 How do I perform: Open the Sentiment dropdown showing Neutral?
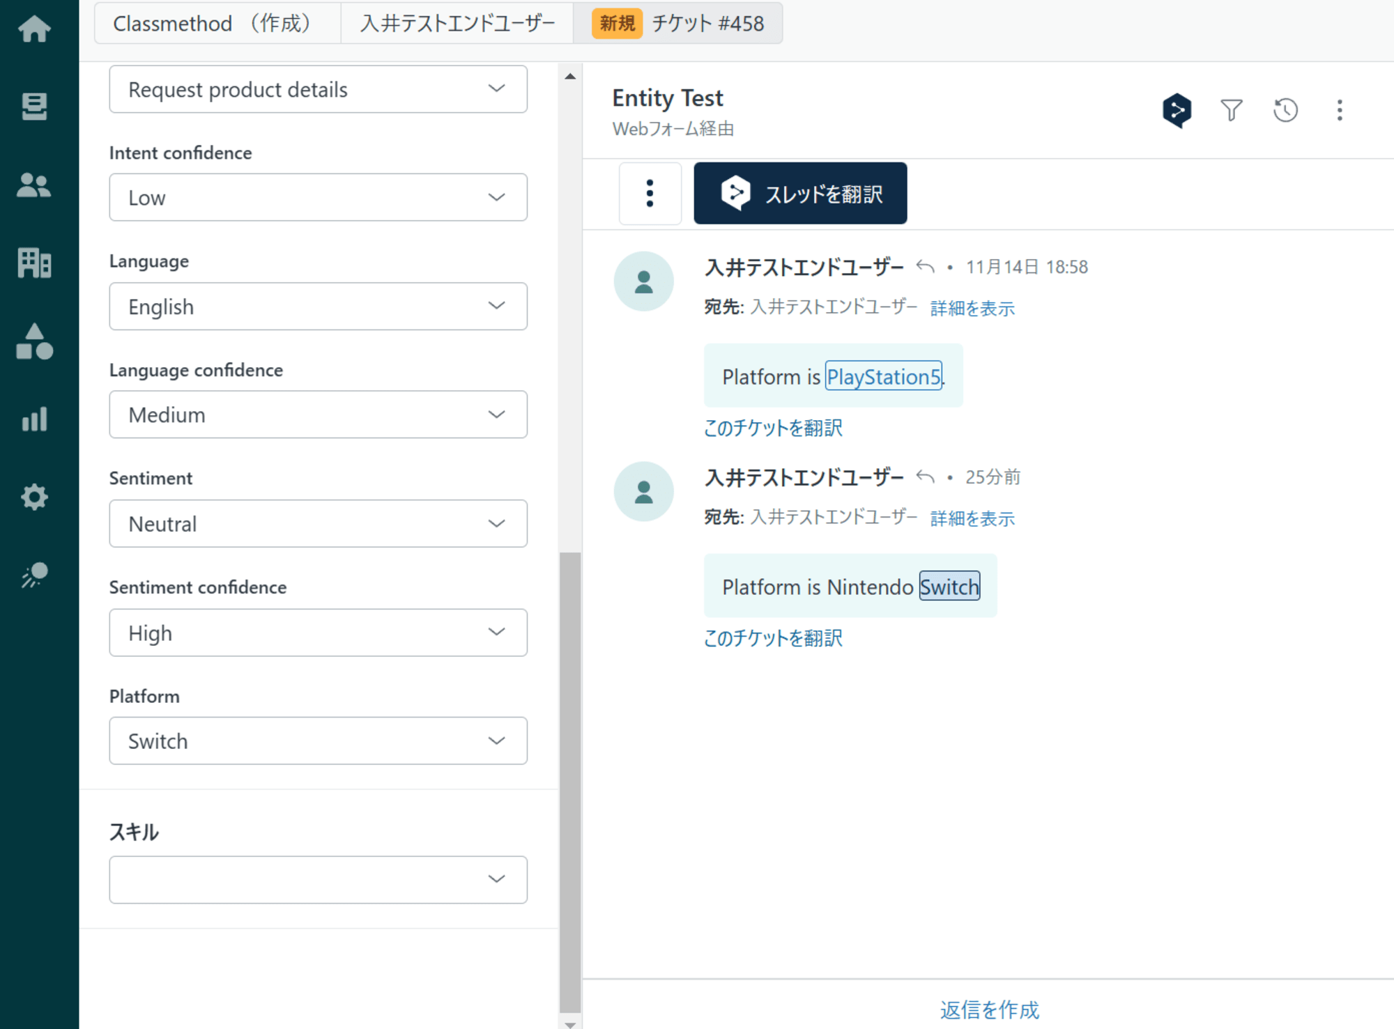[318, 523]
